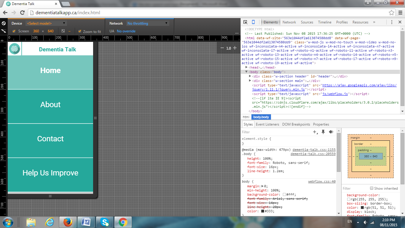The width and height of the screenshot is (405, 228).
Task: Click the jquery.min.js script URL link
Action: [324, 87]
